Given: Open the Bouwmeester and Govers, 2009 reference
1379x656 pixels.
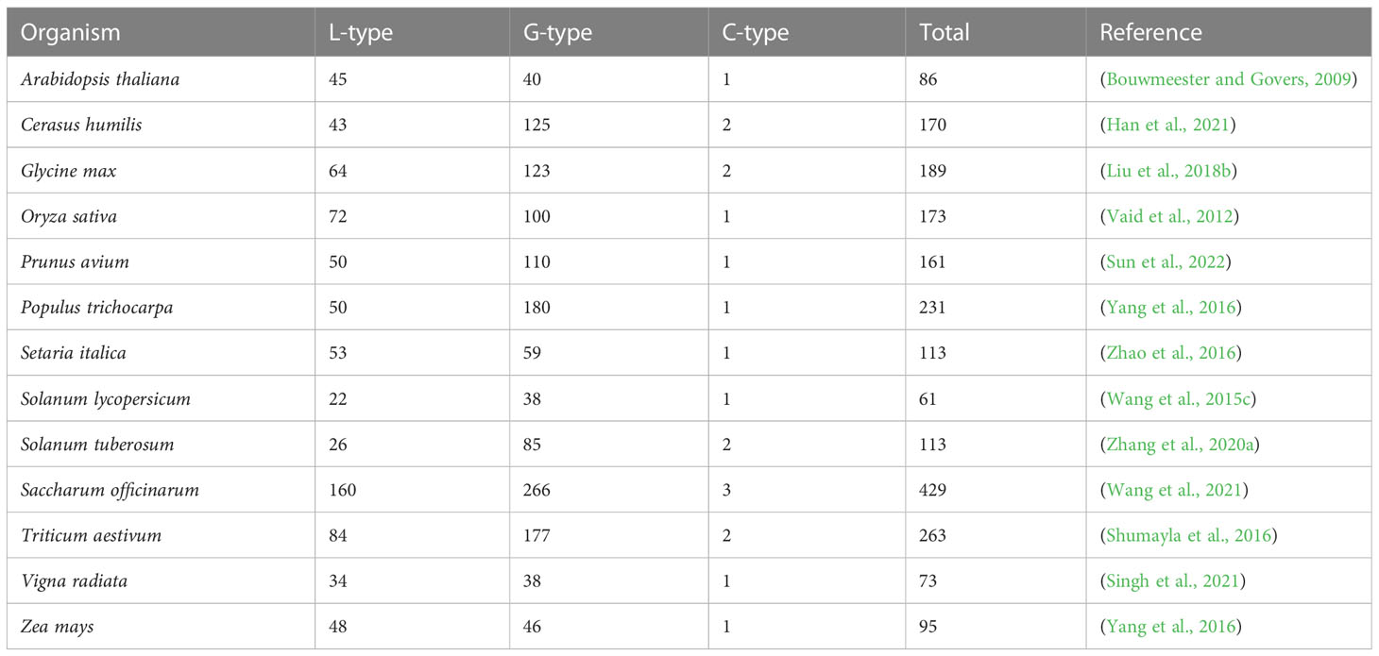Looking at the screenshot, I should [x=1229, y=79].
